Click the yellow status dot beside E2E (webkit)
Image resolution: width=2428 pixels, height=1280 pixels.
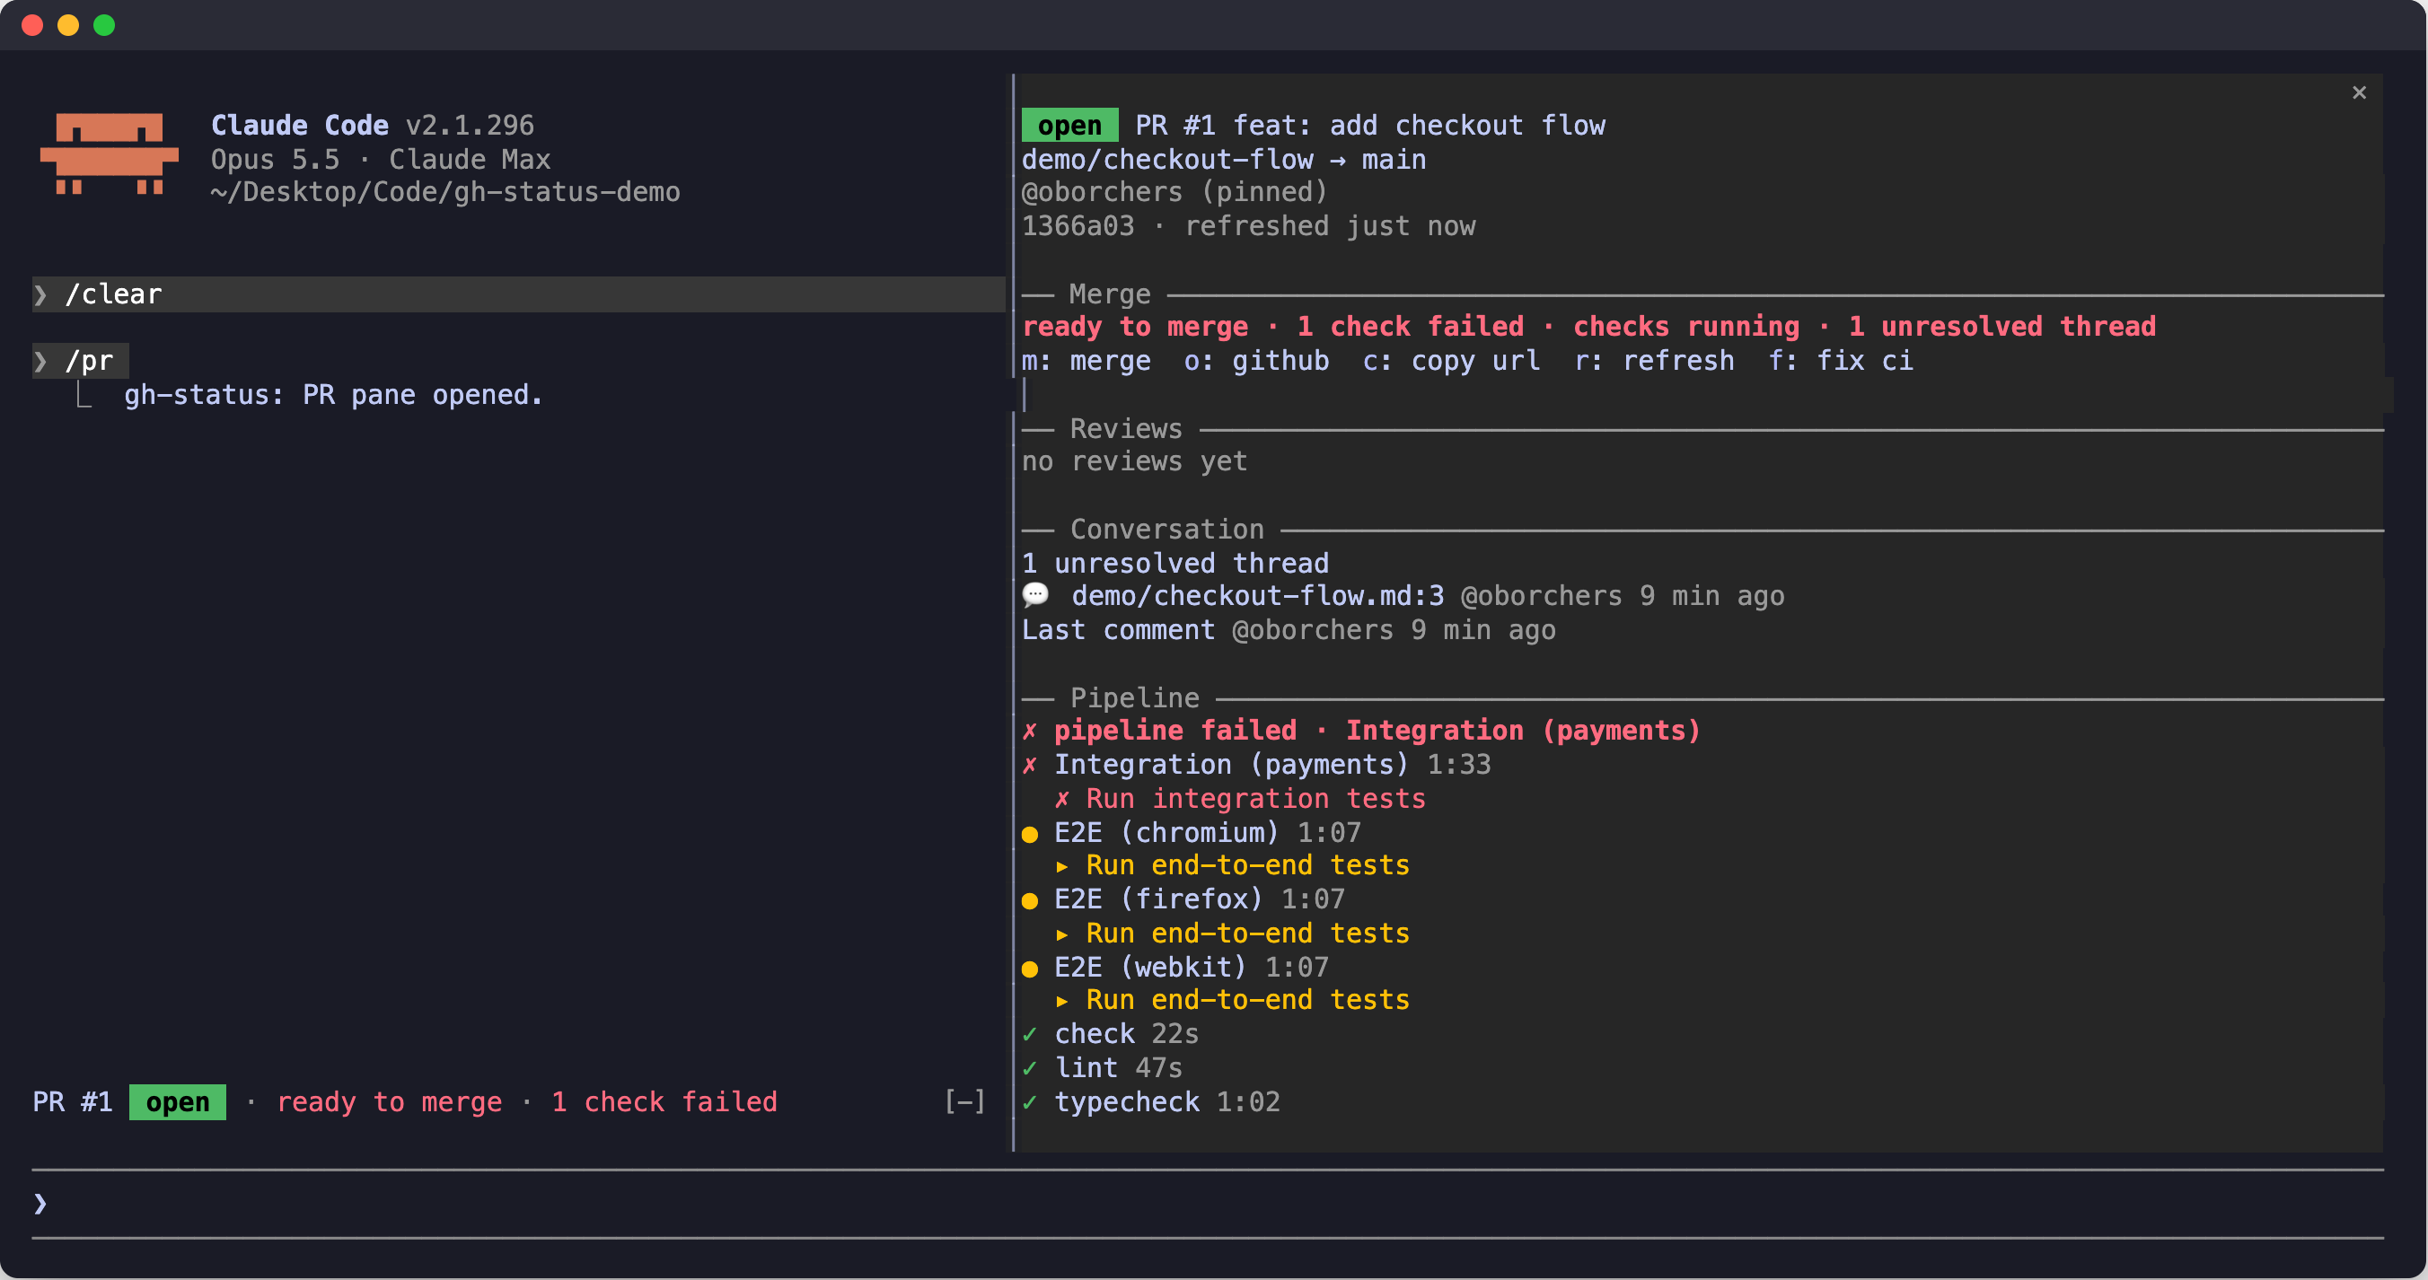pyautogui.click(x=1030, y=968)
